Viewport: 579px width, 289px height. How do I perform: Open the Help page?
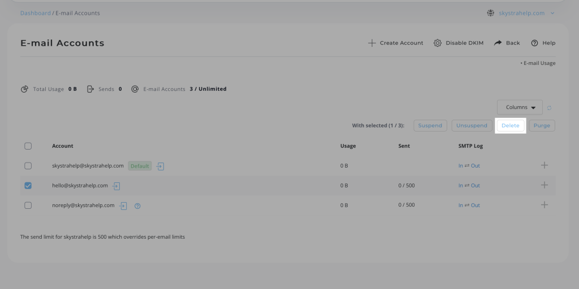(x=543, y=43)
